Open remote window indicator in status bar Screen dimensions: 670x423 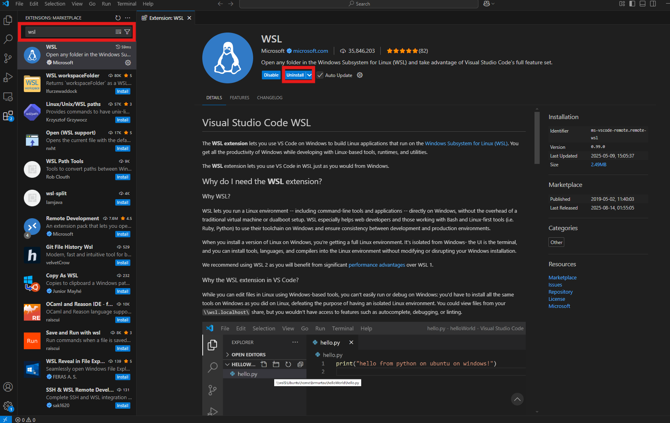click(5, 419)
